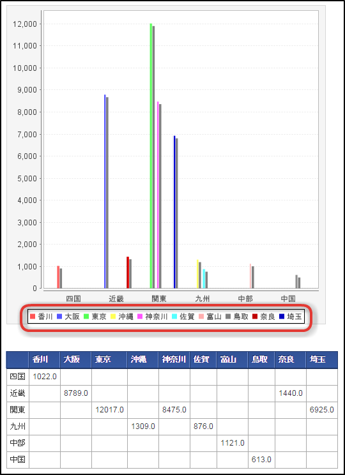Click the red 香川 legend swatch
Image resolution: width=345 pixels, height=475 pixels.
(33, 317)
